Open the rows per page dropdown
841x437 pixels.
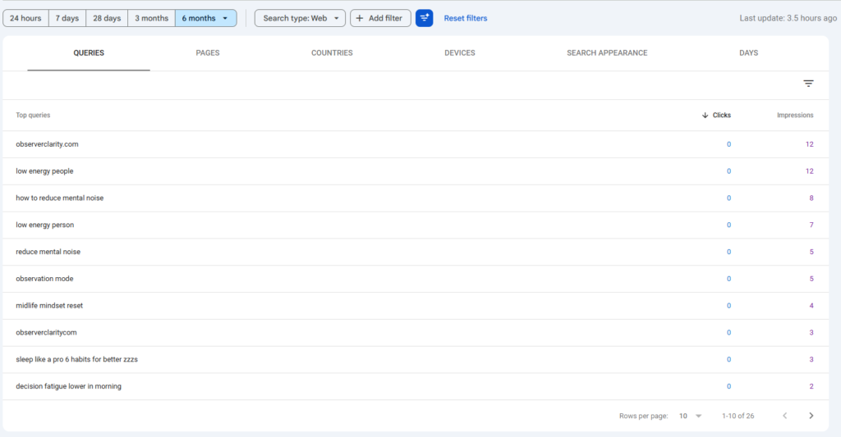[690, 417]
